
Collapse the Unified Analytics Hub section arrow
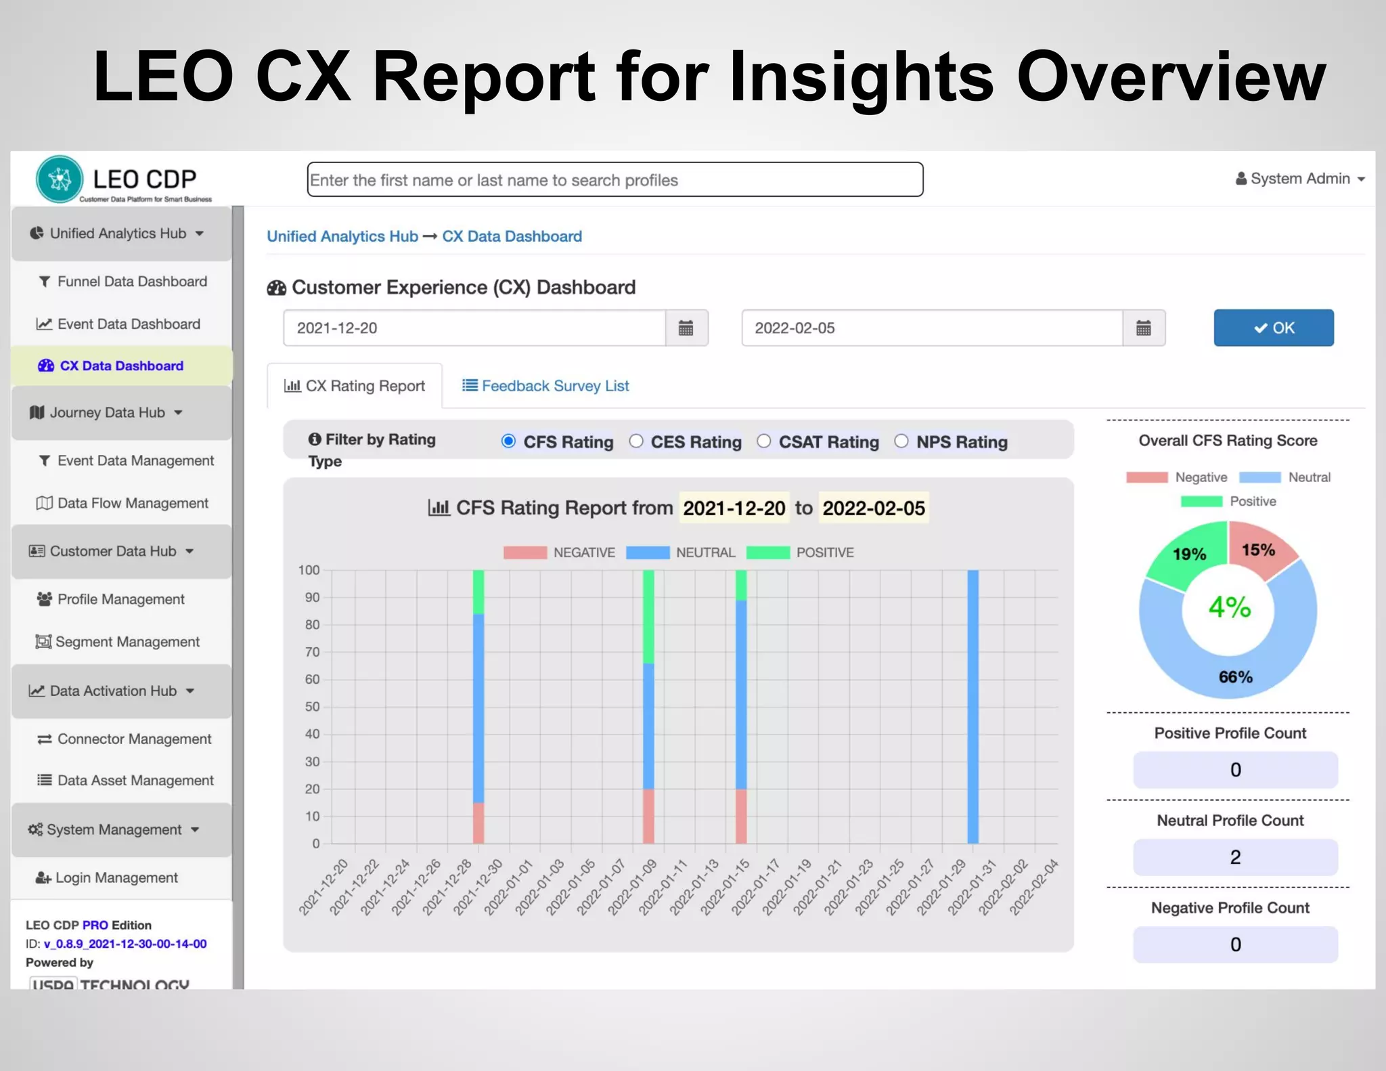[x=200, y=234]
